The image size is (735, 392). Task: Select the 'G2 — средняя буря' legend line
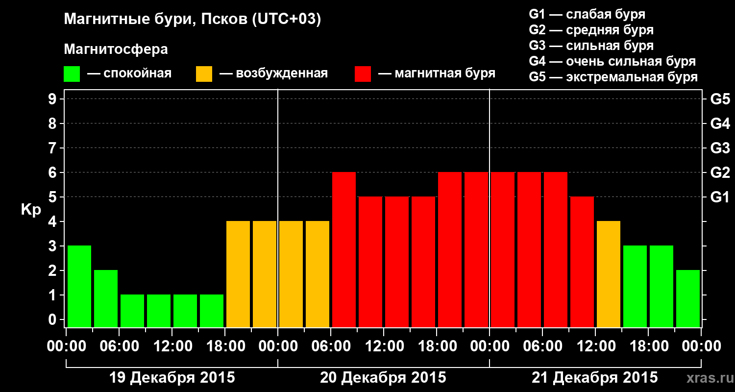591,30
